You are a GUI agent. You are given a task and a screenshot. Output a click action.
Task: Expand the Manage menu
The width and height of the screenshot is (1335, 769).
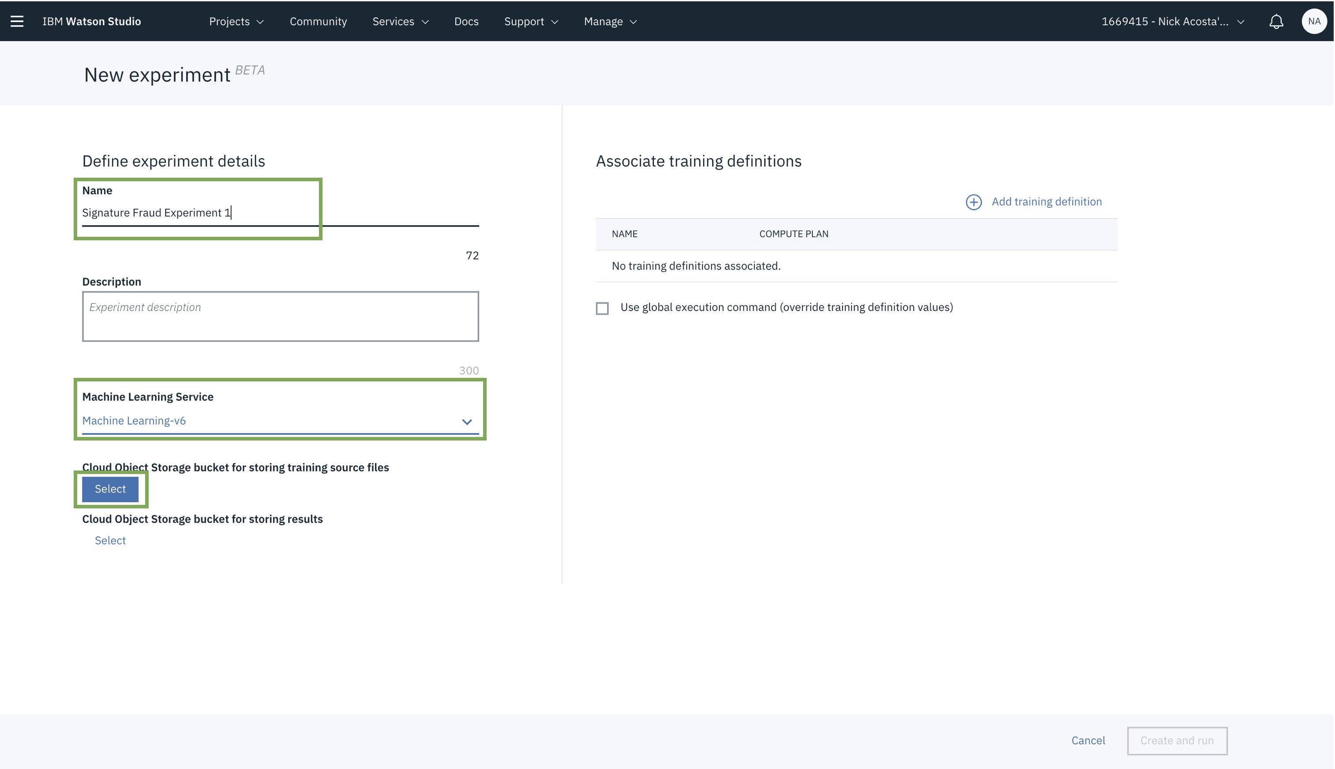click(x=610, y=22)
